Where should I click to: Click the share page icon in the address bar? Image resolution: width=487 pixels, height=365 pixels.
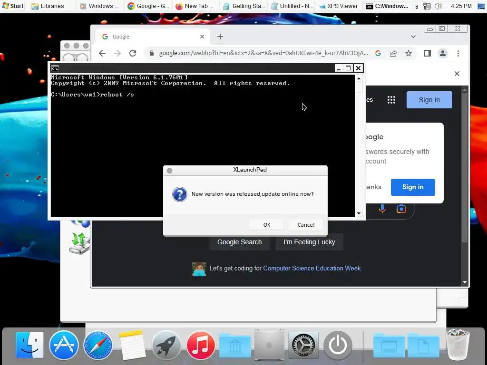[x=393, y=53]
